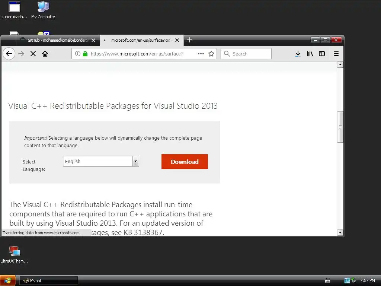Screen dimensions: 381x286
Task: Click the keyboard icon in system tray
Action: click(327, 281)
